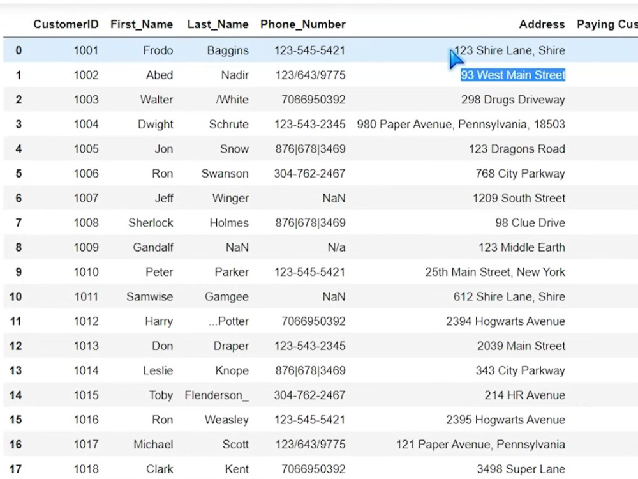Screen dimensions: 638x479
Task: Click first name Gandalf
Action: click(153, 248)
